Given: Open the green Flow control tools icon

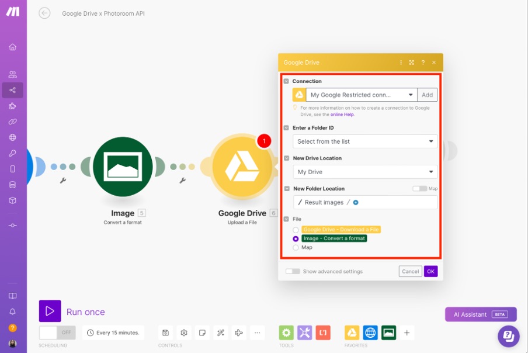Looking at the screenshot, I should pyautogui.click(x=286, y=333).
